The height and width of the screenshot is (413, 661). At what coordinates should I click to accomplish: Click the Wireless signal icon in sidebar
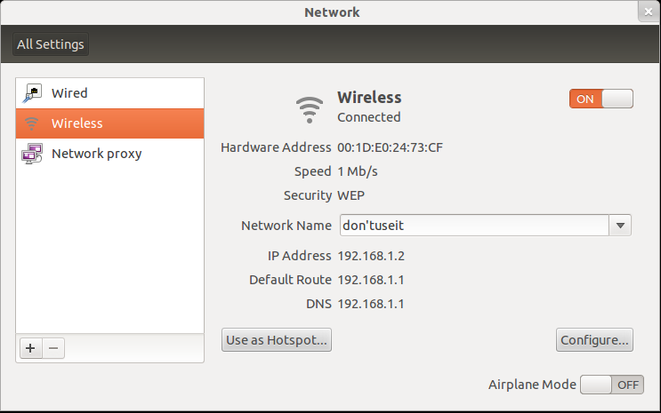click(32, 123)
